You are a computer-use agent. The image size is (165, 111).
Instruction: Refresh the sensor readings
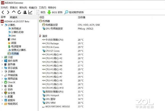(x=19, y=12)
